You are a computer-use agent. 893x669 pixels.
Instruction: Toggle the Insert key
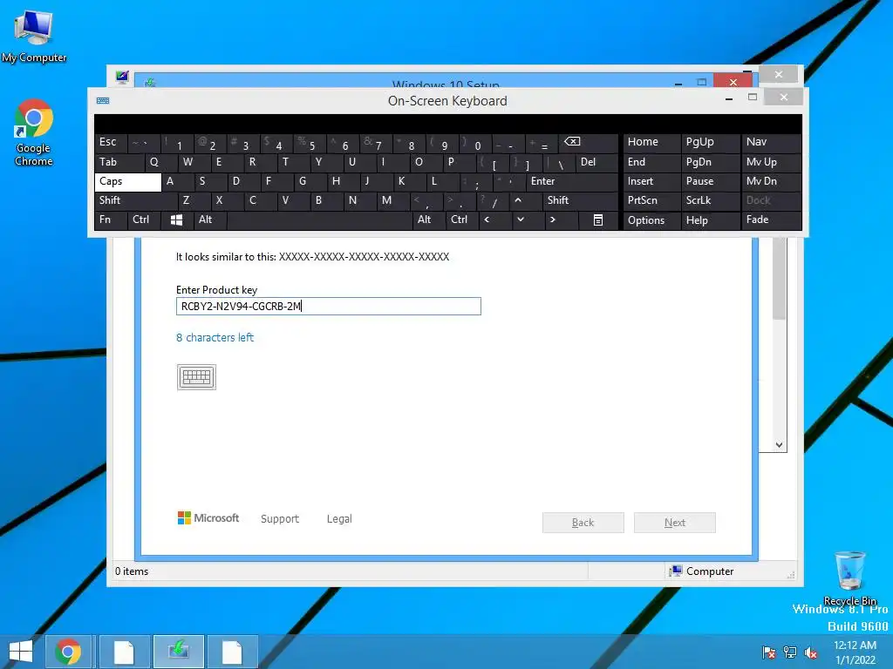point(652,181)
